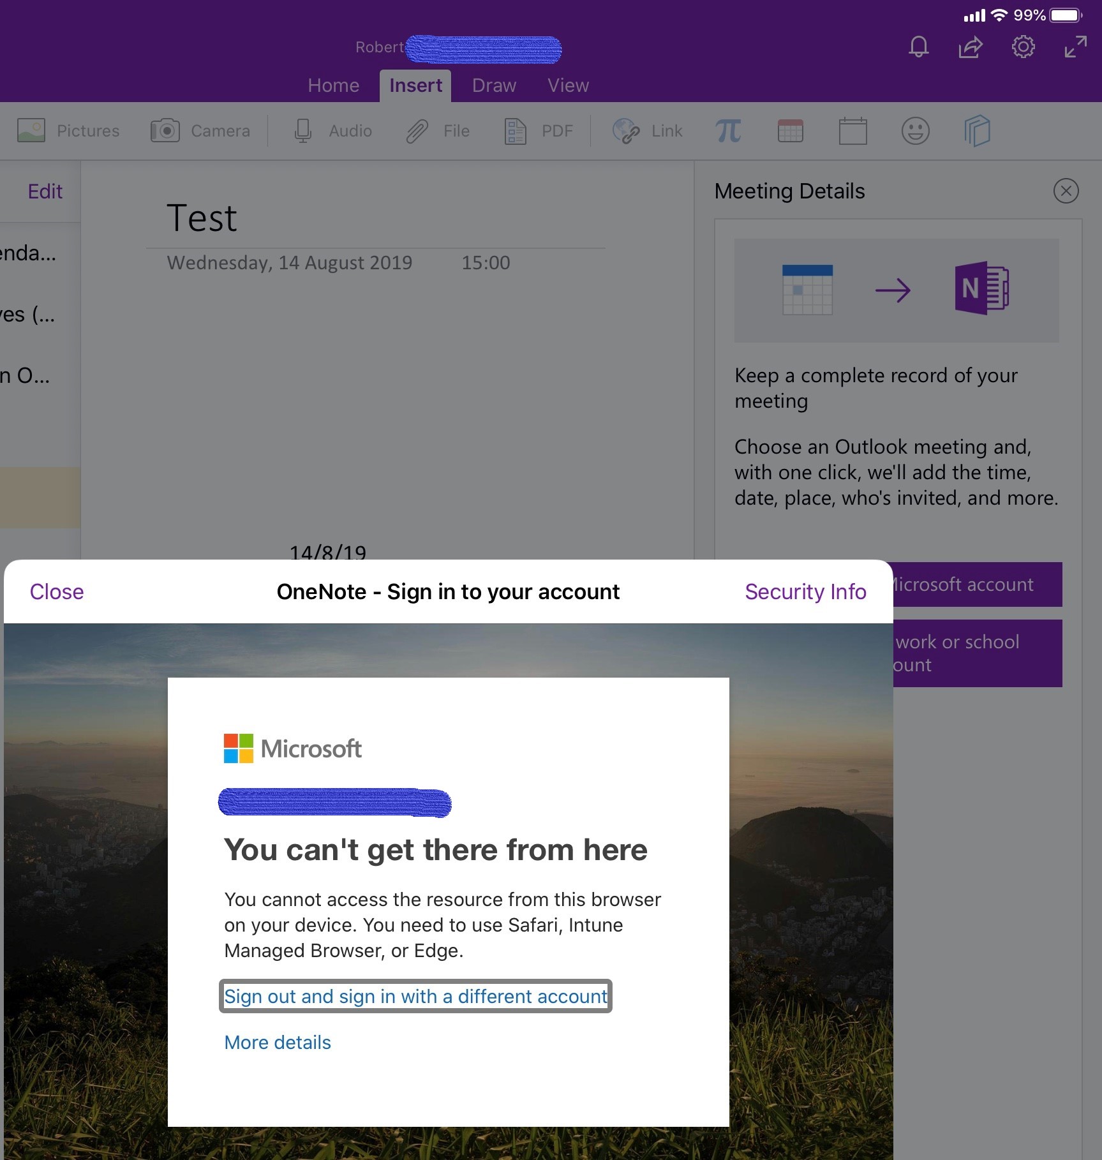Tap the battery indicator in status bar
The image size is (1102, 1160).
[1066, 15]
